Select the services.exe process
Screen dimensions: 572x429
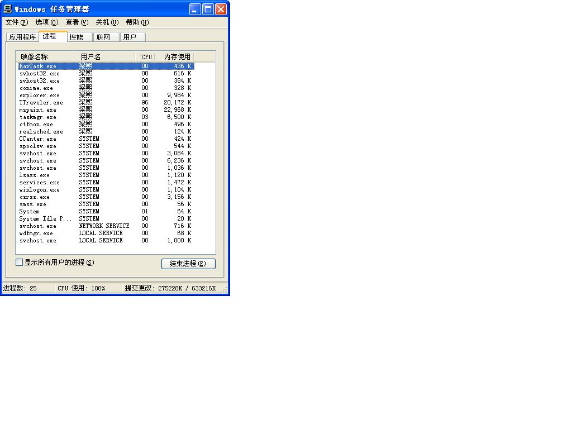click(x=106, y=183)
